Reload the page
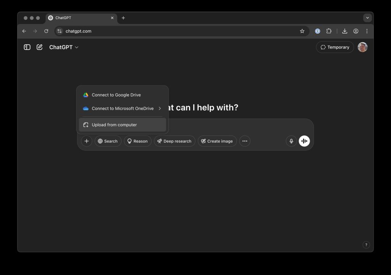 click(x=46, y=31)
